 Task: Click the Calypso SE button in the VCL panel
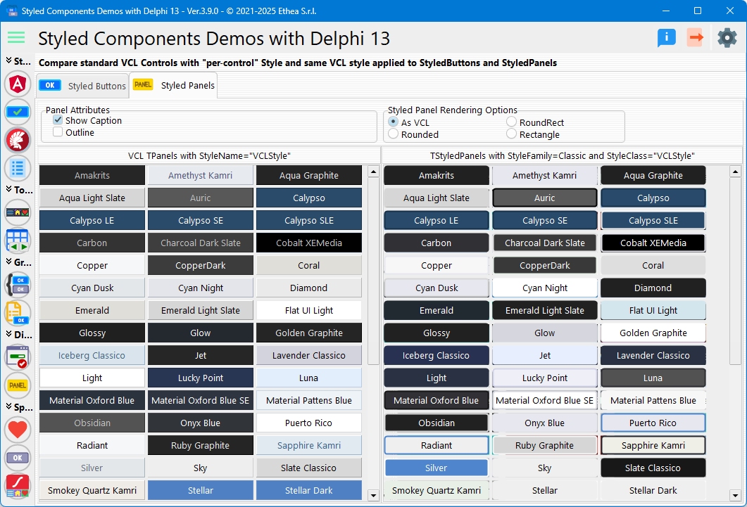pyautogui.click(x=200, y=220)
